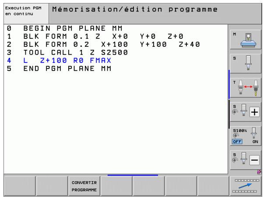Click the blue horizontal soft-key page indicator

click(x=133, y=175)
